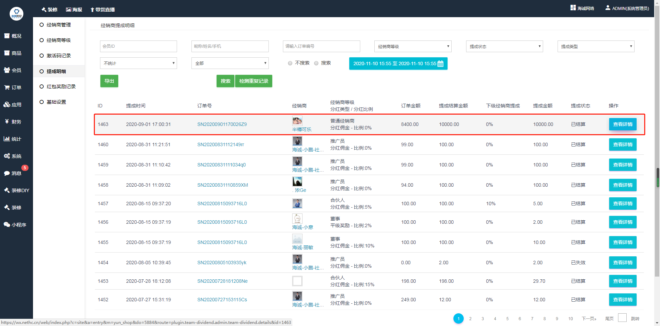Go to 会员 members section icon
Image resolution: width=660 pixels, height=326 pixels.
7,70
